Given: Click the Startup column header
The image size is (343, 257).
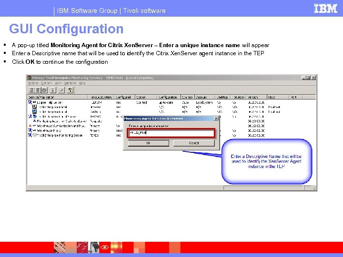Looking at the screenshot, I should pos(188,97).
